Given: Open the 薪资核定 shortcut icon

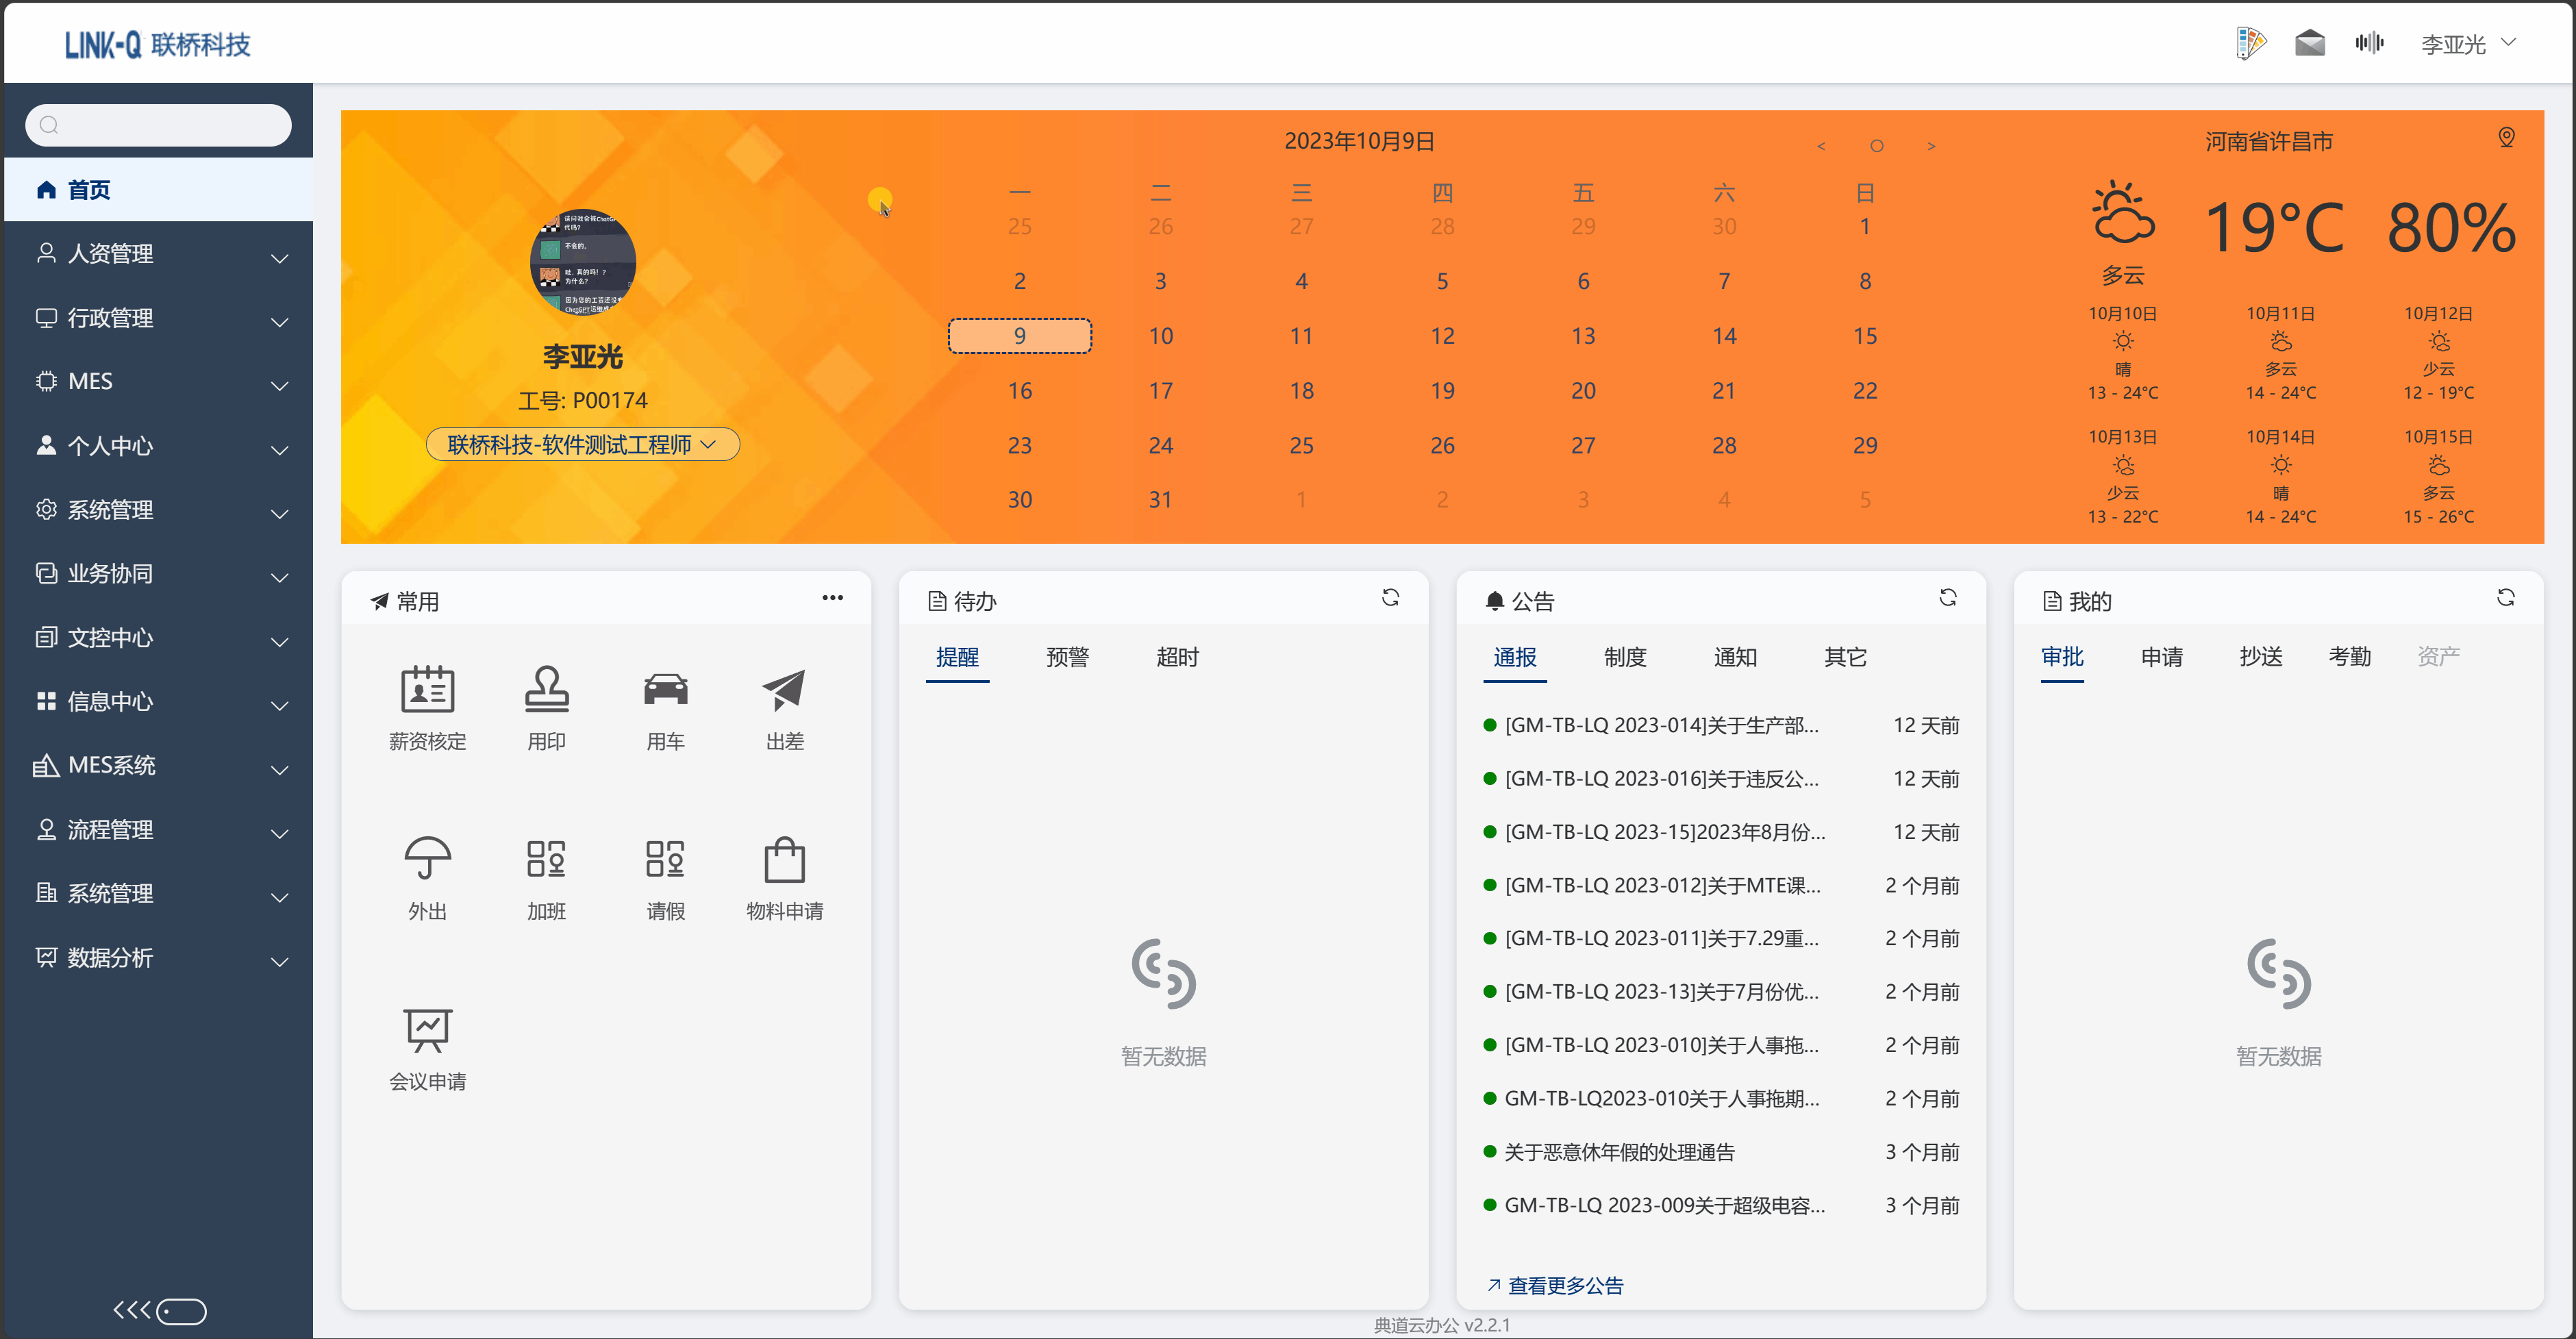Looking at the screenshot, I should [x=427, y=690].
